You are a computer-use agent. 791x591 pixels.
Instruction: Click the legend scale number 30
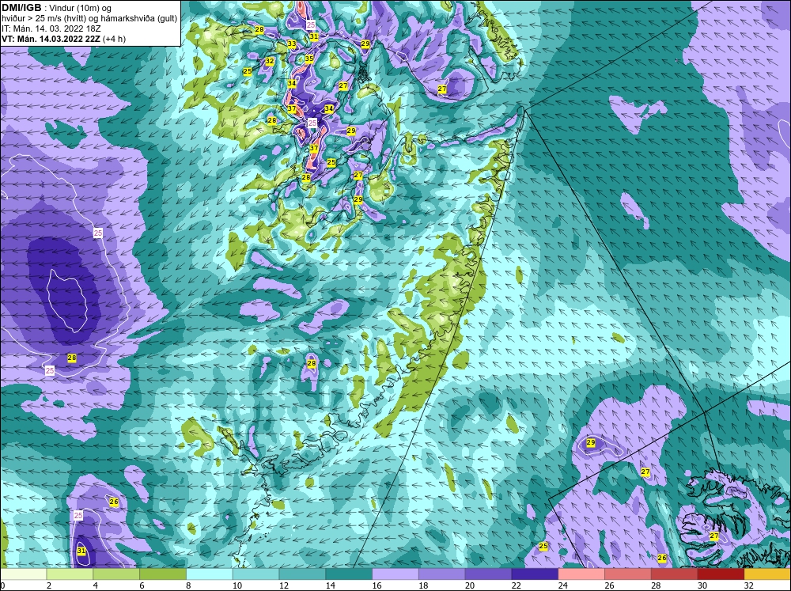click(702, 585)
